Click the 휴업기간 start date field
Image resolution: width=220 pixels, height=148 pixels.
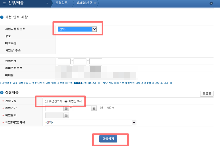tap(54, 109)
